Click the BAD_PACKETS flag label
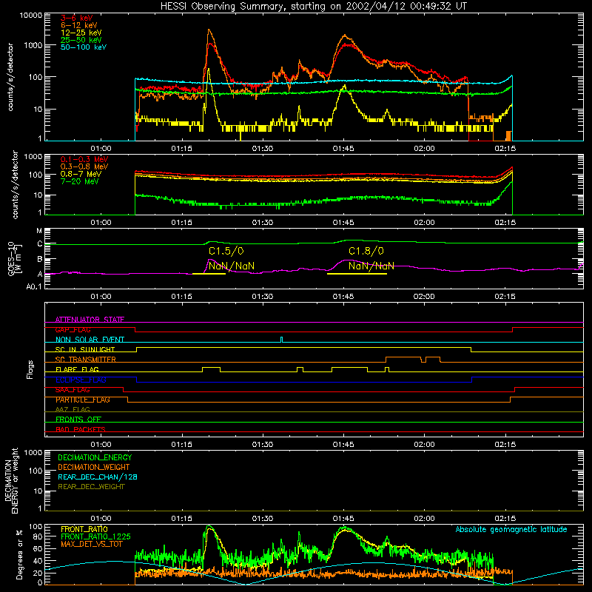The height and width of the screenshot is (592, 592). (81, 429)
